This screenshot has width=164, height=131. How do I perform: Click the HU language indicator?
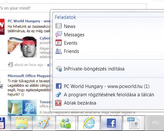pyautogui.click(x=156, y=122)
